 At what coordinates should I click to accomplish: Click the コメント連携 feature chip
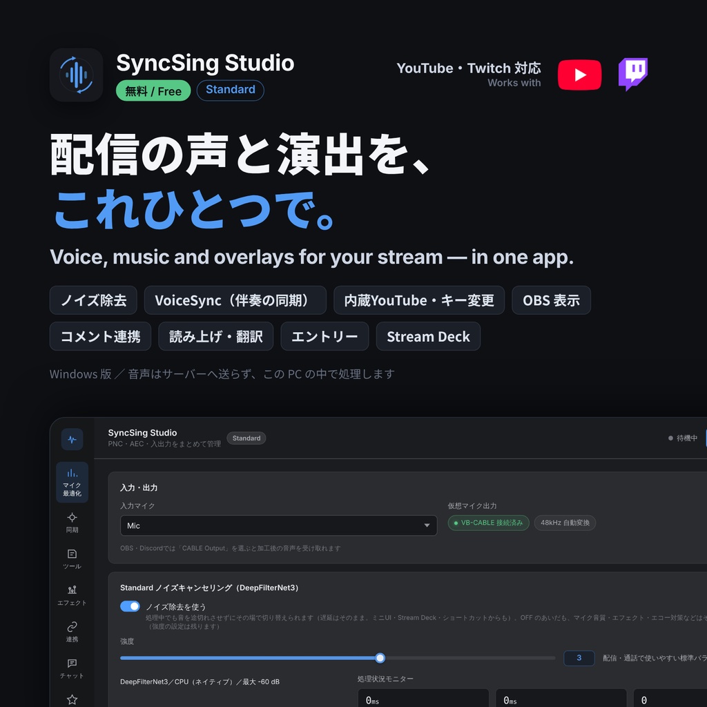tap(101, 336)
